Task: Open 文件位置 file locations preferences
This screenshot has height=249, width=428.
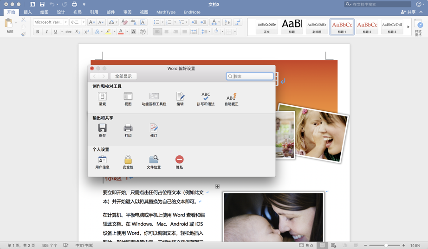Action: [154, 162]
